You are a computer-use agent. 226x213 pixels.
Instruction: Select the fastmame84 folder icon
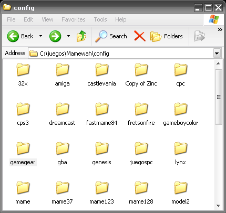(x=102, y=109)
